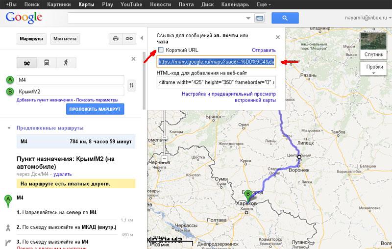Screen dimensions: 392x249
Task: Close the directions input panel
Action: 133,59
